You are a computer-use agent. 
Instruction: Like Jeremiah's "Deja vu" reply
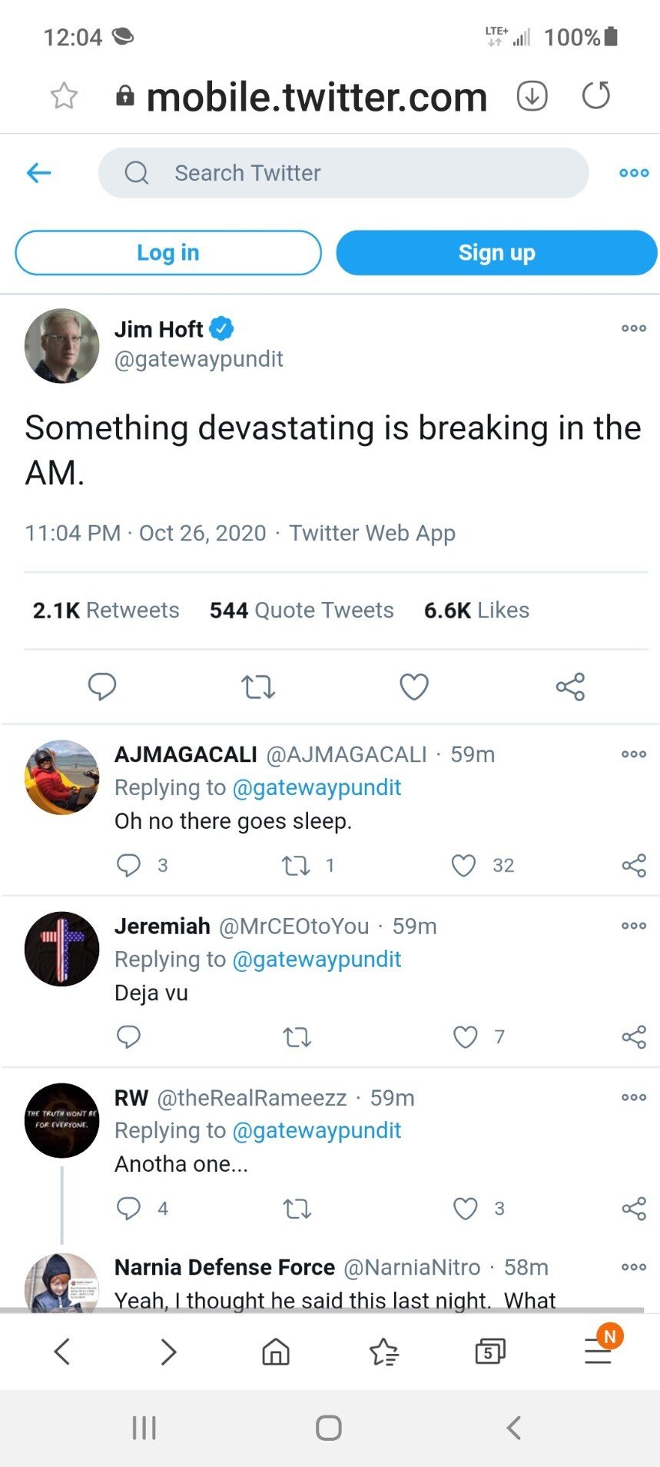tap(466, 1037)
